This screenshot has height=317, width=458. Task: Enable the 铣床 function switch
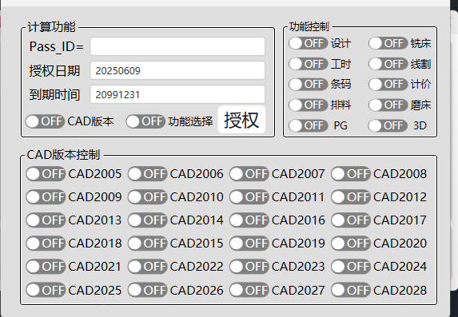[x=388, y=43]
